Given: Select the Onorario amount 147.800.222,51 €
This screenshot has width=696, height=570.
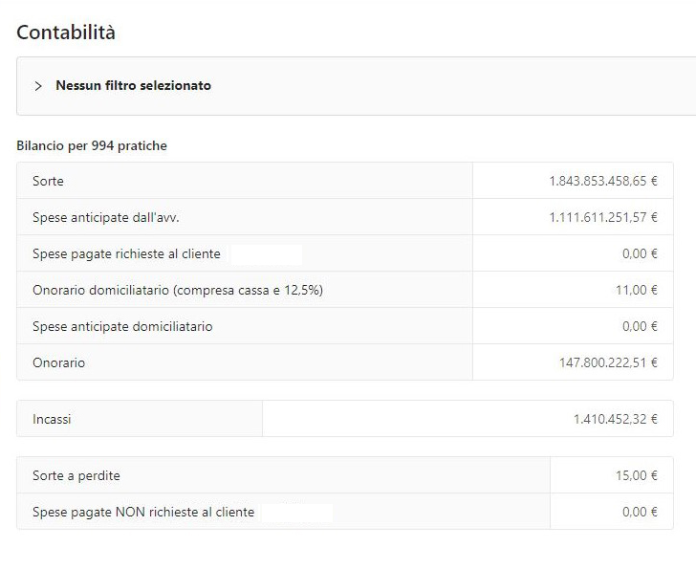Looking at the screenshot, I should point(608,362).
